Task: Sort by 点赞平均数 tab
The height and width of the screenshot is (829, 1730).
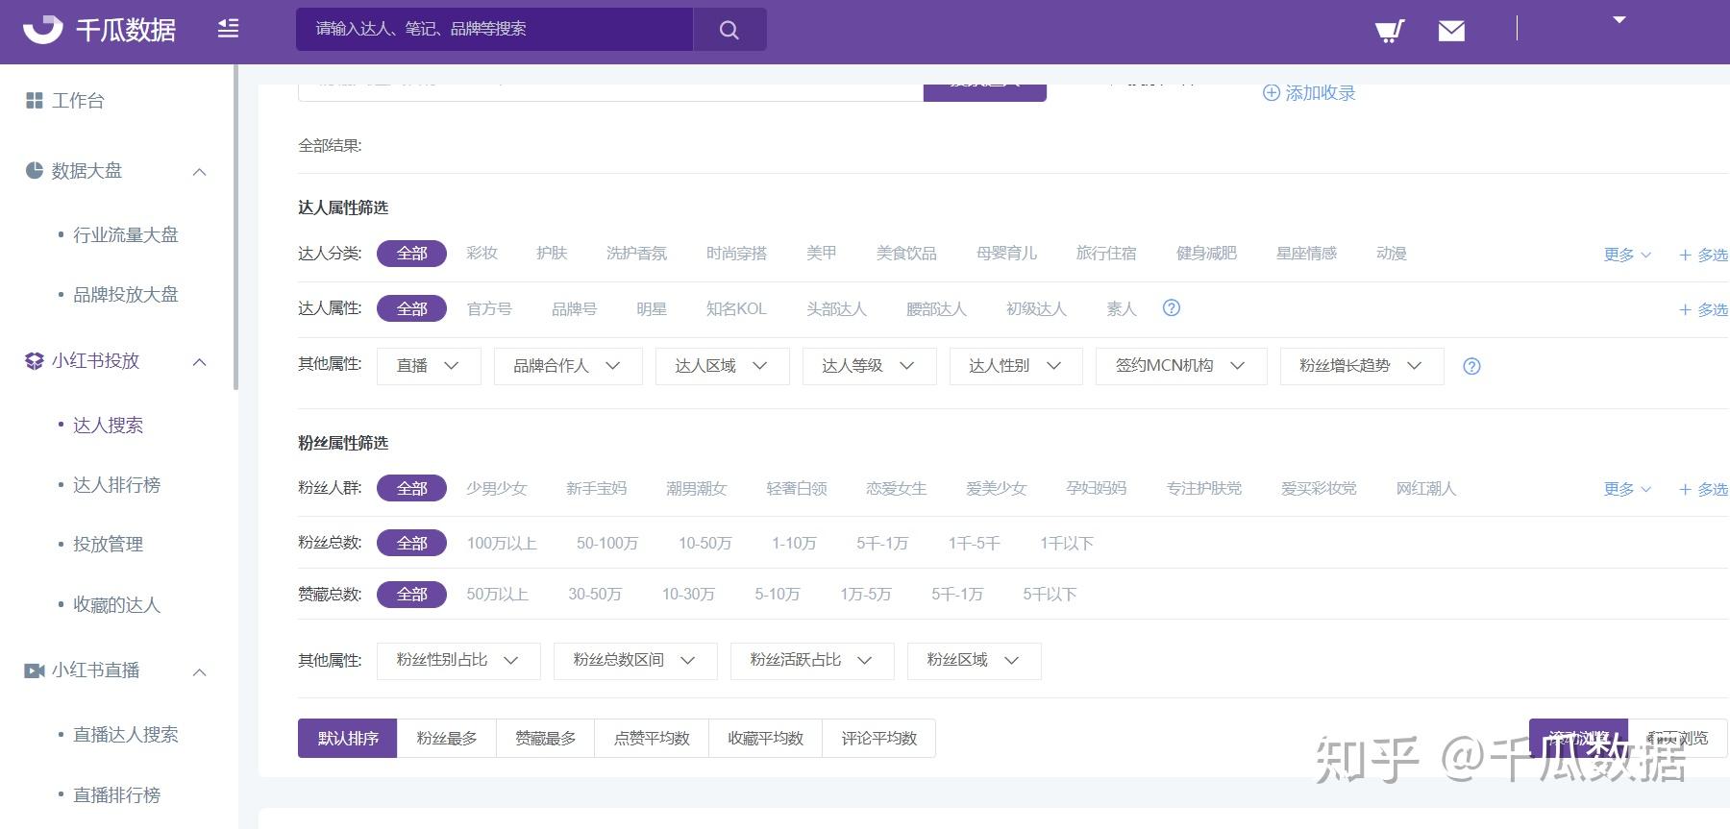Action: point(652,738)
